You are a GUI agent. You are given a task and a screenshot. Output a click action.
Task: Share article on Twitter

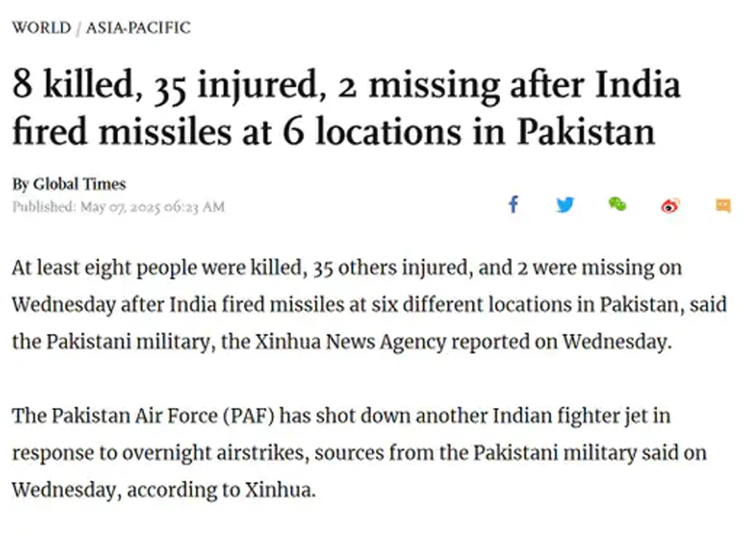coord(565,205)
